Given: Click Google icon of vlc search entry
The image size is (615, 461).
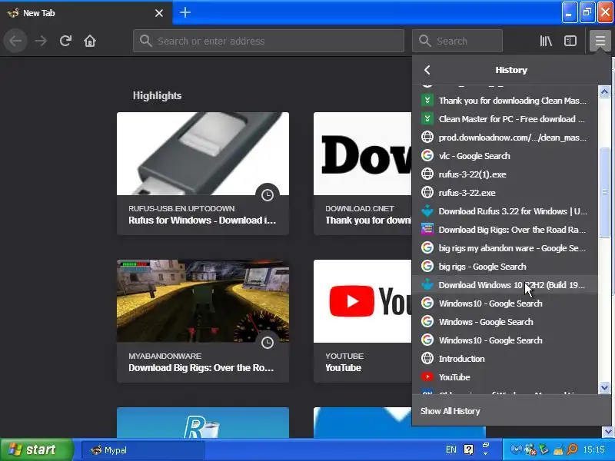Looking at the screenshot, I should 427,156.
